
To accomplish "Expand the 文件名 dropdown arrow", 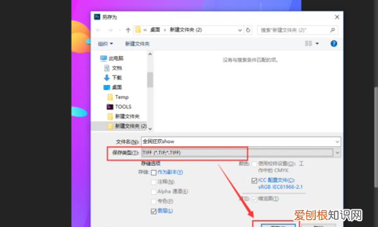I will click(337, 142).
